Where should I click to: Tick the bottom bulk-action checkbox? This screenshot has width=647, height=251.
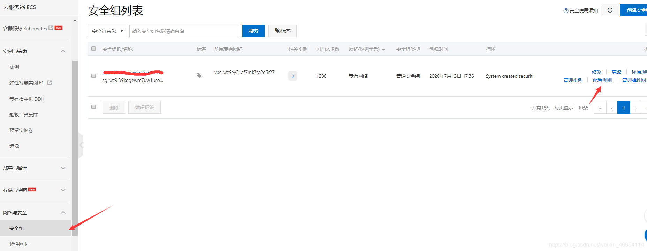pyautogui.click(x=93, y=107)
